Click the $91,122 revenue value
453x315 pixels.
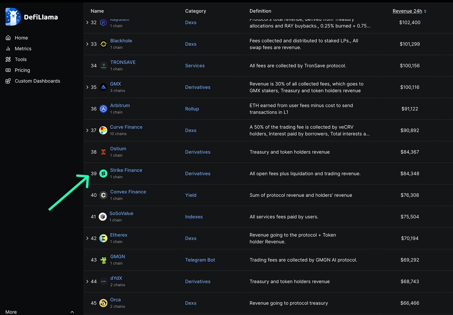click(410, 109)
